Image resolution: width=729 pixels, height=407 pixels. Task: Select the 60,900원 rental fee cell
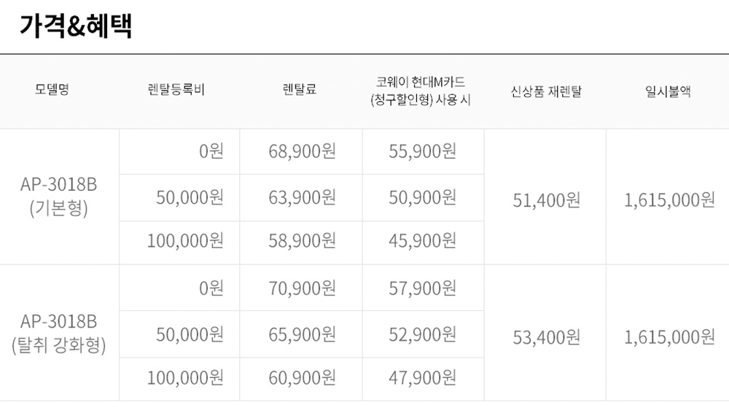point(303,378)
